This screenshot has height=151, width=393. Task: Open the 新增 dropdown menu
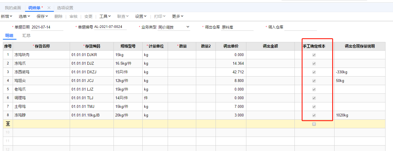(7, 16)
